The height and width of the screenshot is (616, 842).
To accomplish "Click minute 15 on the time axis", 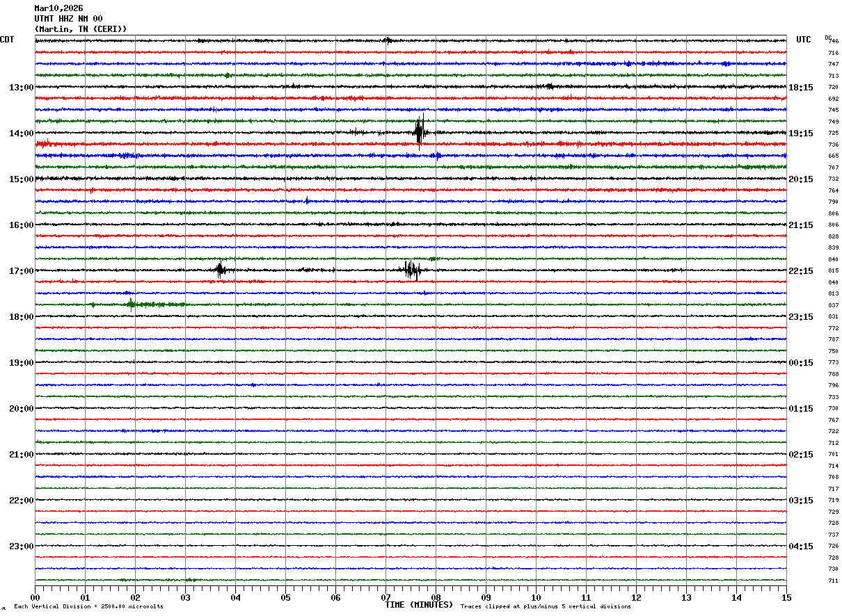I will [786, 597].
